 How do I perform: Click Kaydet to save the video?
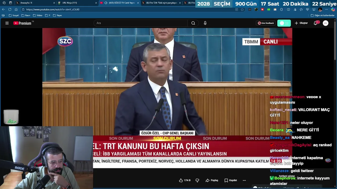(231, 180)
